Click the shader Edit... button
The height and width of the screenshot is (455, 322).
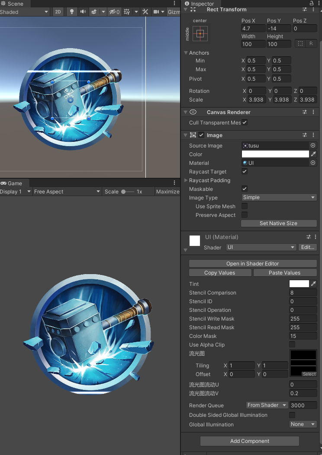tap(308, 247)
